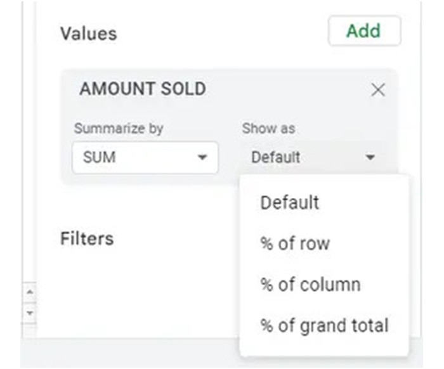The height and width of the screenshot is (369, 444).
Task: Click the scroll down arrow on left edge
Action: click(29, 313)
